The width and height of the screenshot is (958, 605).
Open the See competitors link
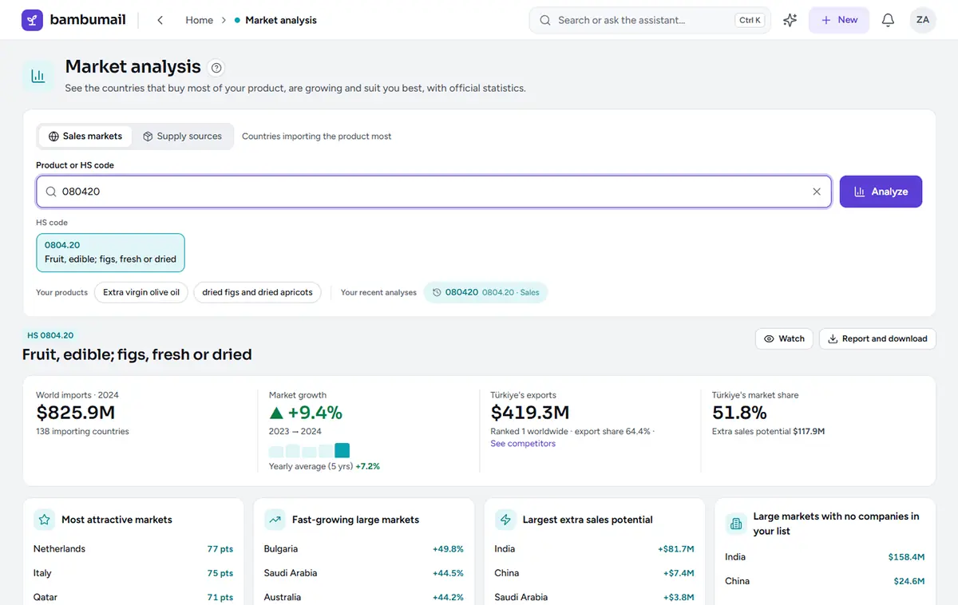523,444
